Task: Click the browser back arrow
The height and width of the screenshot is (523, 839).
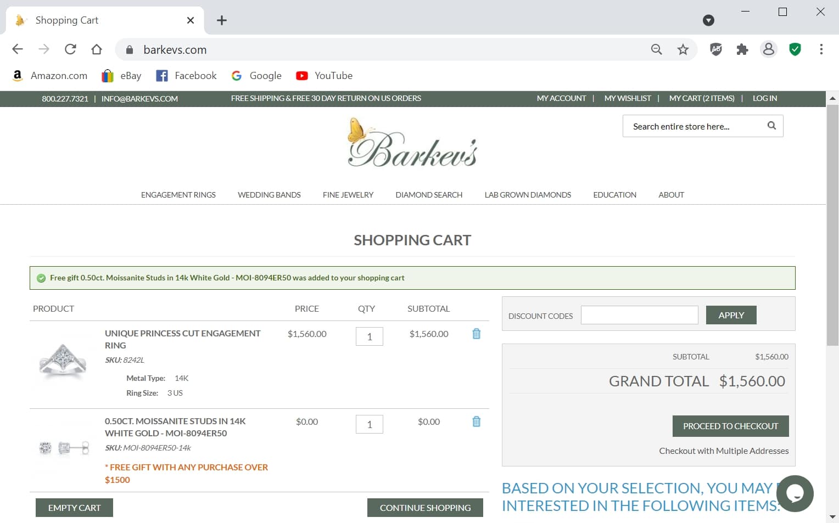Action: pos(18,49)
